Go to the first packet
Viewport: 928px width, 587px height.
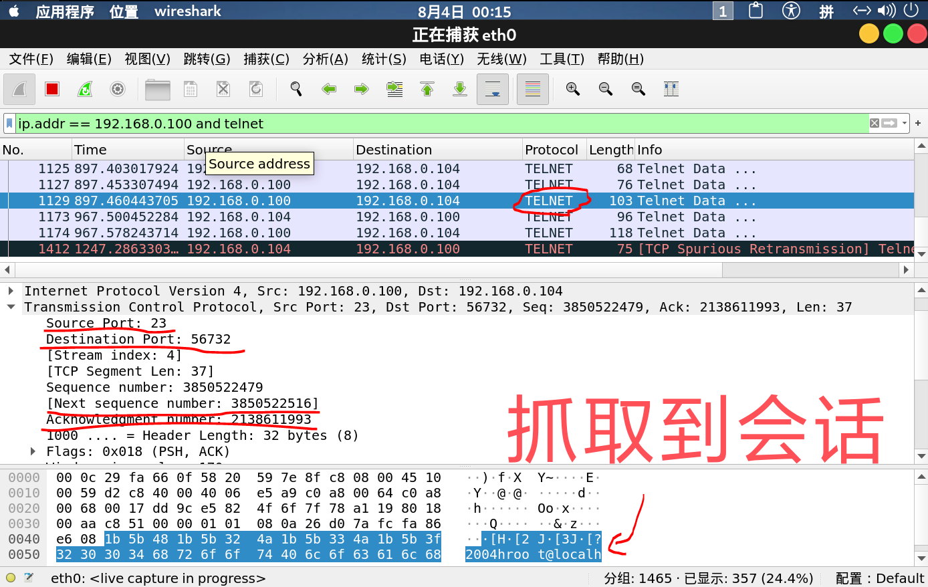(x=427, y=89)
